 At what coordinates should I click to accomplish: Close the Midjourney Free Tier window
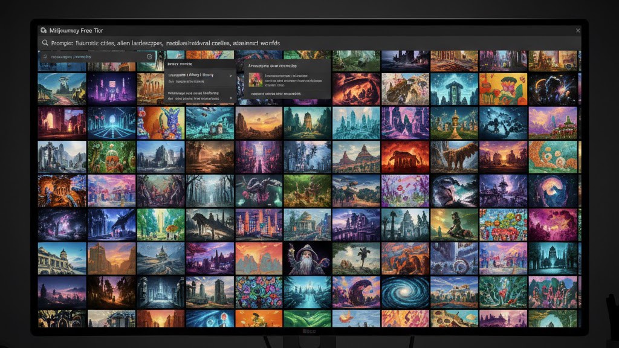(577, 30)
